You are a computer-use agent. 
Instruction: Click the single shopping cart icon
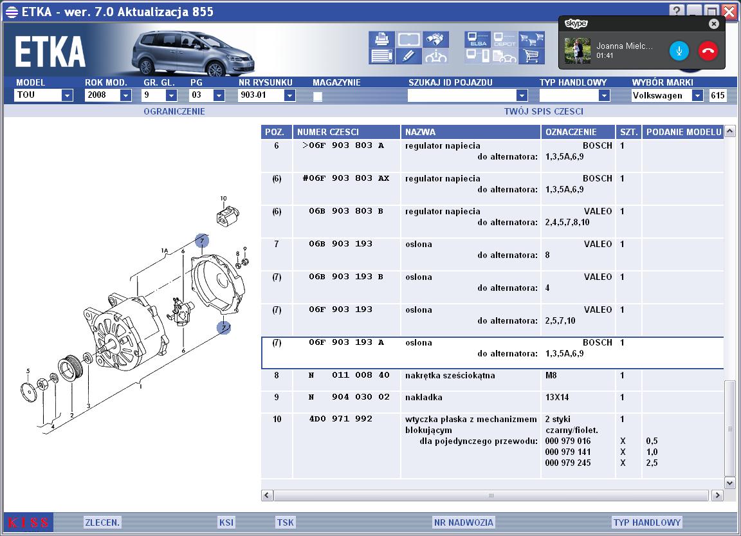tap(532, 56)
